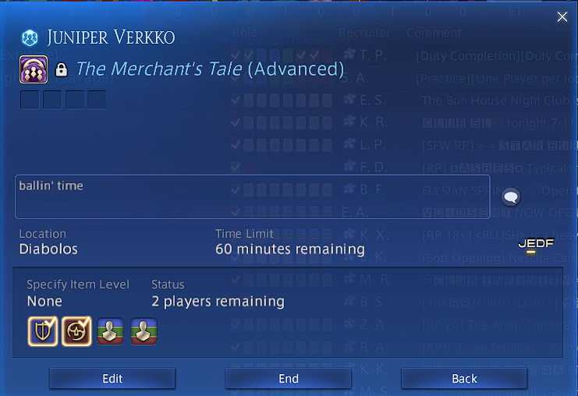
Task: Open the chat bubble icon beside comment box
Action: click(511, 196)
